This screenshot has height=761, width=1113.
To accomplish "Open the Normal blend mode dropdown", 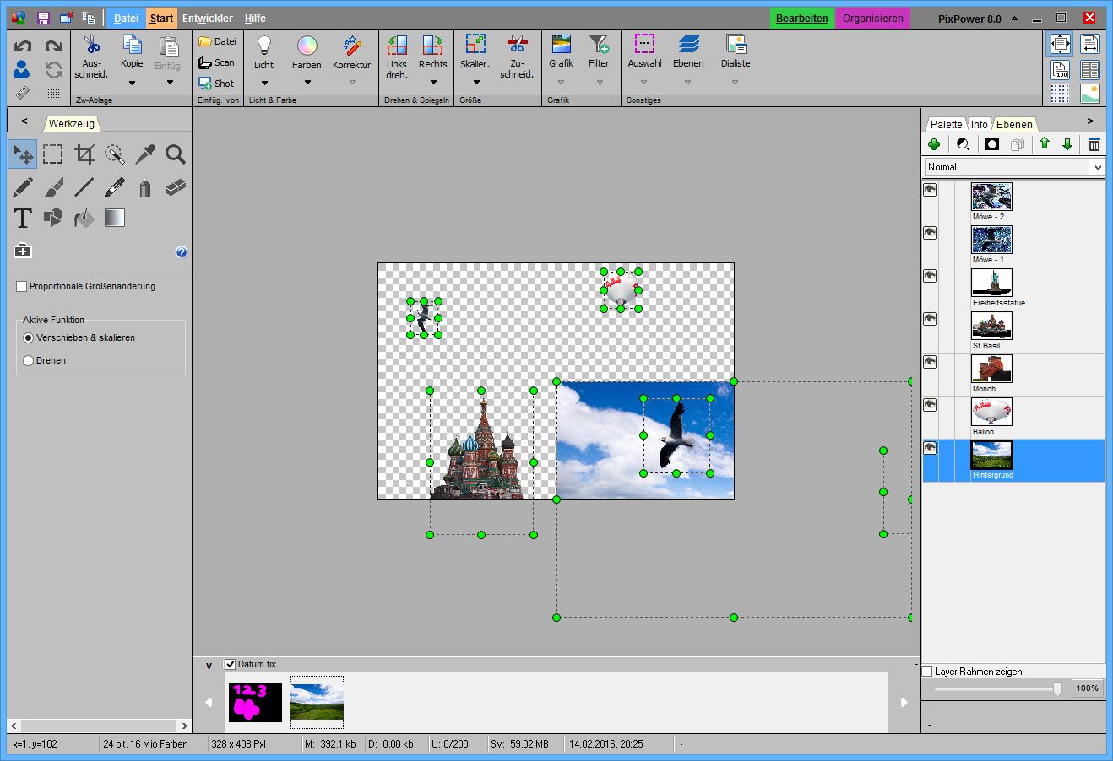I will [1014, 167].
